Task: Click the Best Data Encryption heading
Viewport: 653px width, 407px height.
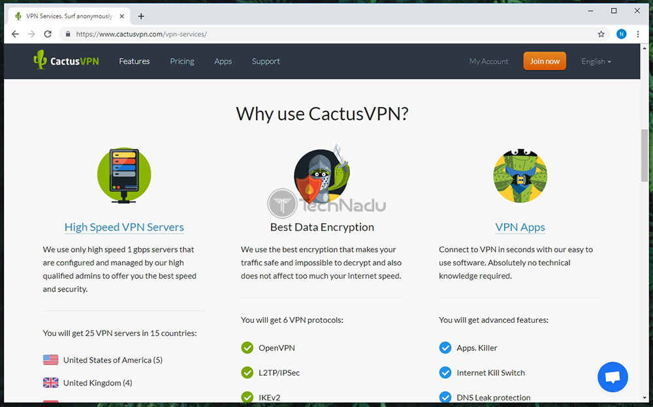Action: (x=322, y=227)
